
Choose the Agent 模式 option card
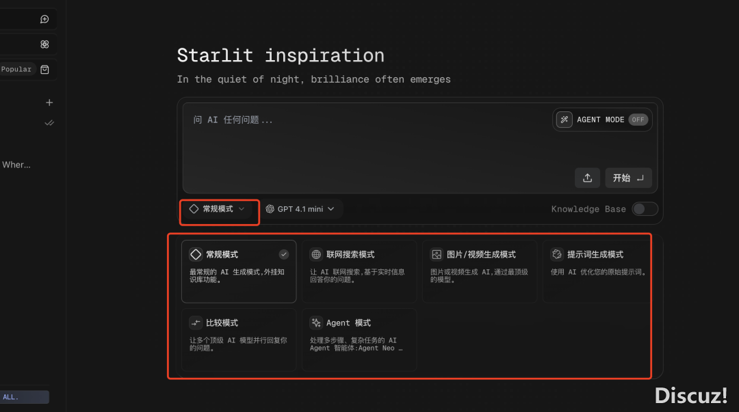tap(359, 340)
